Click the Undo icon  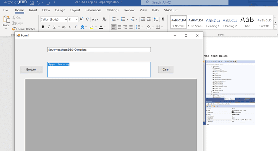(38, 2)
